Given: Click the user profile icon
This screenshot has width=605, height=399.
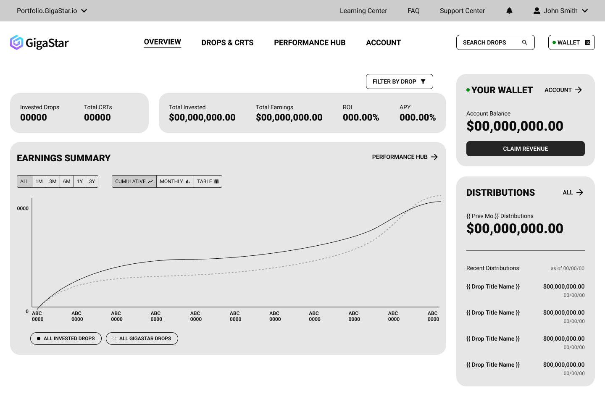Looking at the screenshot, I should click(x=537, y=11).
